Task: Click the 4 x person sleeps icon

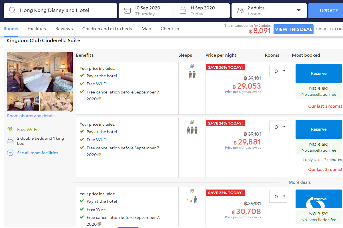Action: 195,200
